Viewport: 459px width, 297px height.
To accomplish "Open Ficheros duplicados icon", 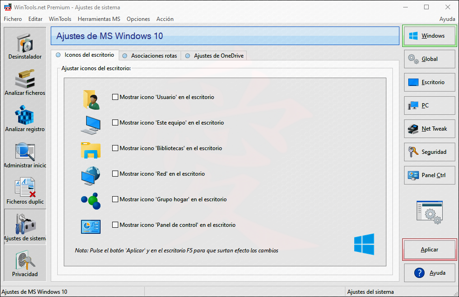I will pos(25,187).
